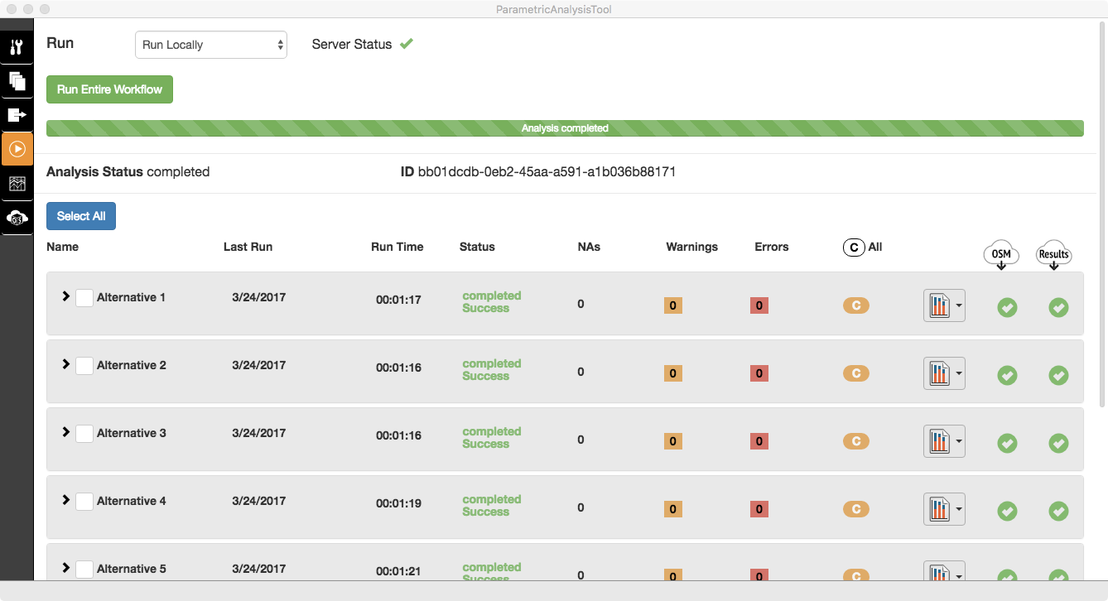Click the OSM cloud download header icon

pos(1000,256)
